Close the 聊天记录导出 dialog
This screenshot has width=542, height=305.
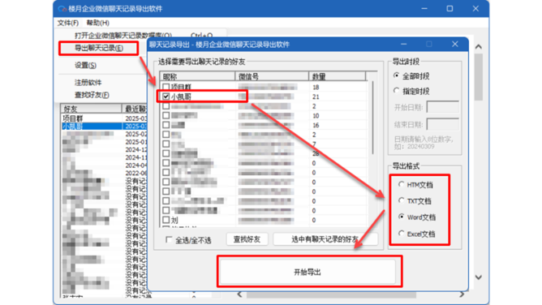pyautogui.click(x=455, y=45)
